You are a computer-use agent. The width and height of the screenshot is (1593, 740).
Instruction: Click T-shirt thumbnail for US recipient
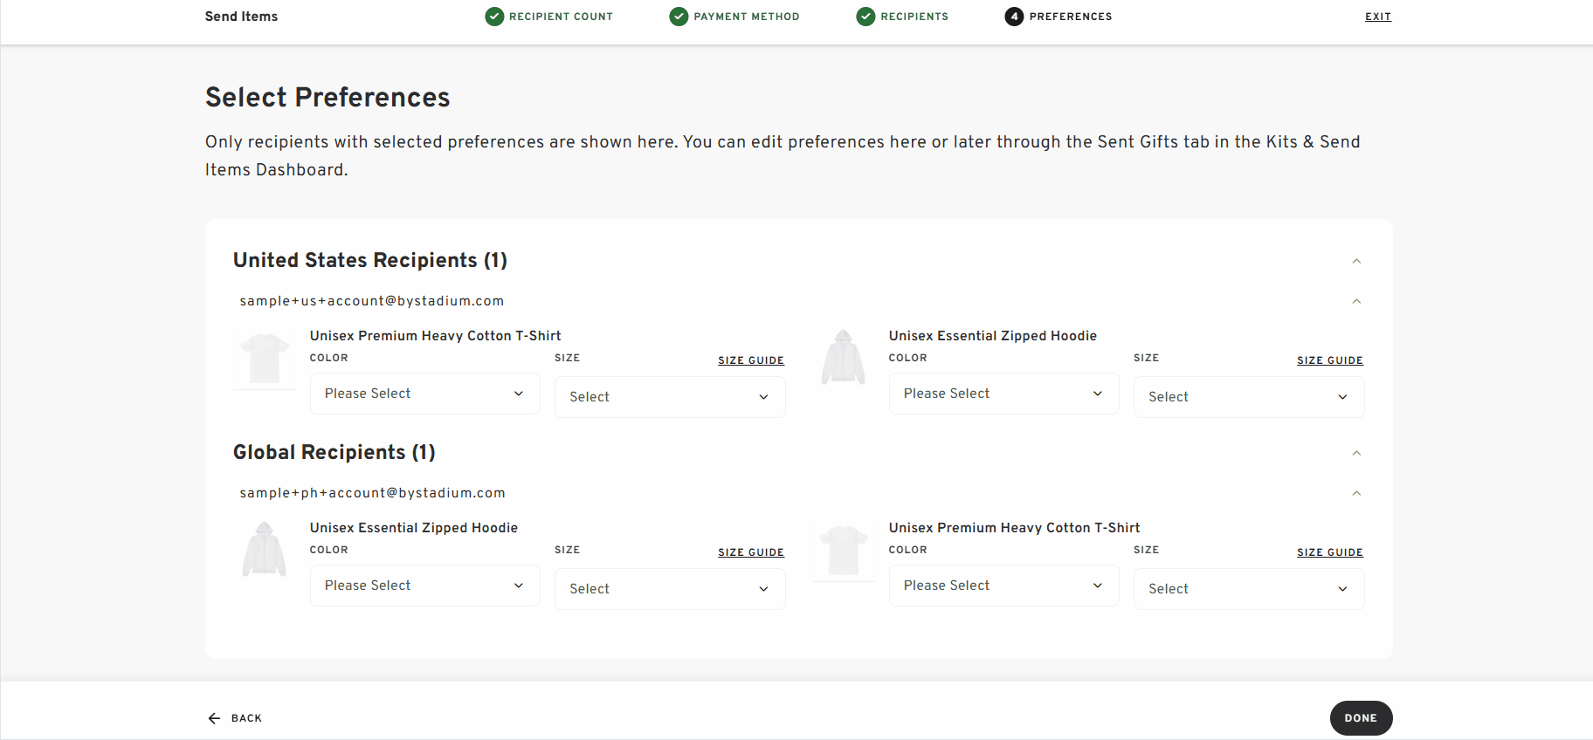265,359
